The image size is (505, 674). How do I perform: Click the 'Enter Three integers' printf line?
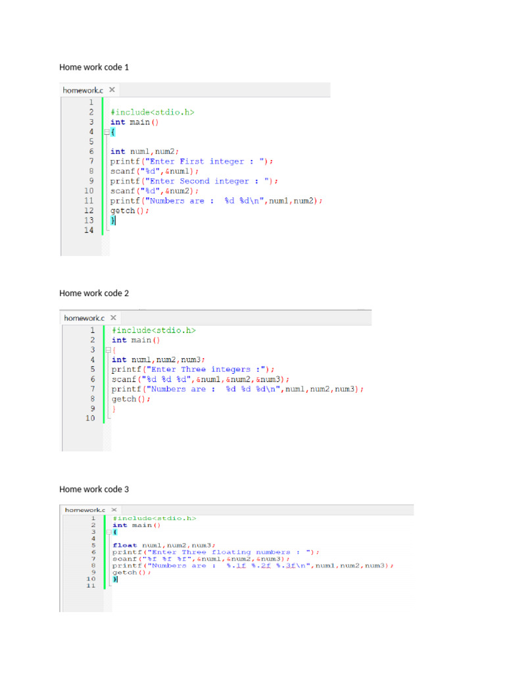point(193,370)
